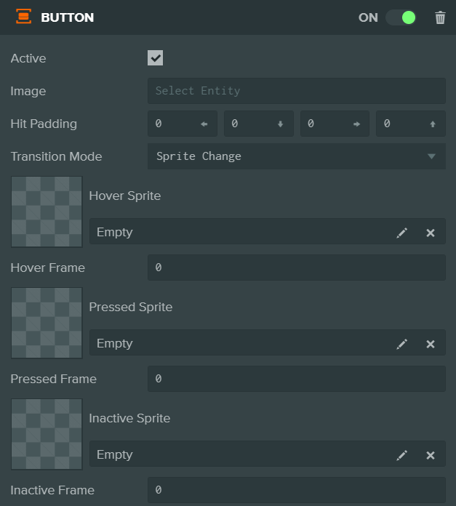This screenshot has width=456, height=506.
Task: Click the Inactive Sprite thumbnail preview
Action: [47, 434]
